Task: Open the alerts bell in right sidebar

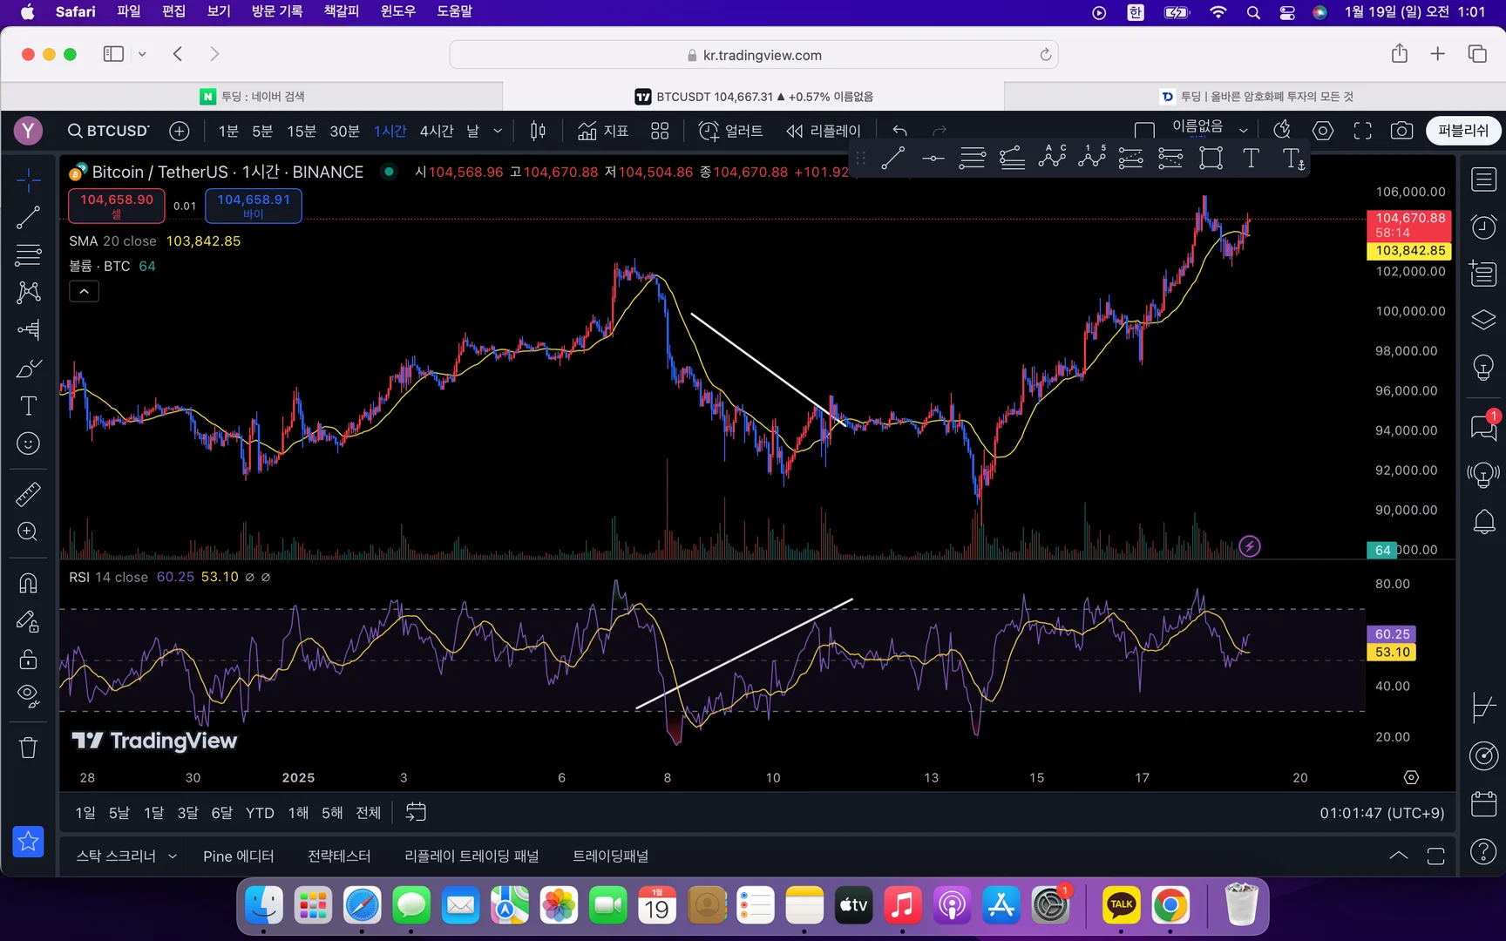Action: pyautogui.click(x=1483, y=522)
